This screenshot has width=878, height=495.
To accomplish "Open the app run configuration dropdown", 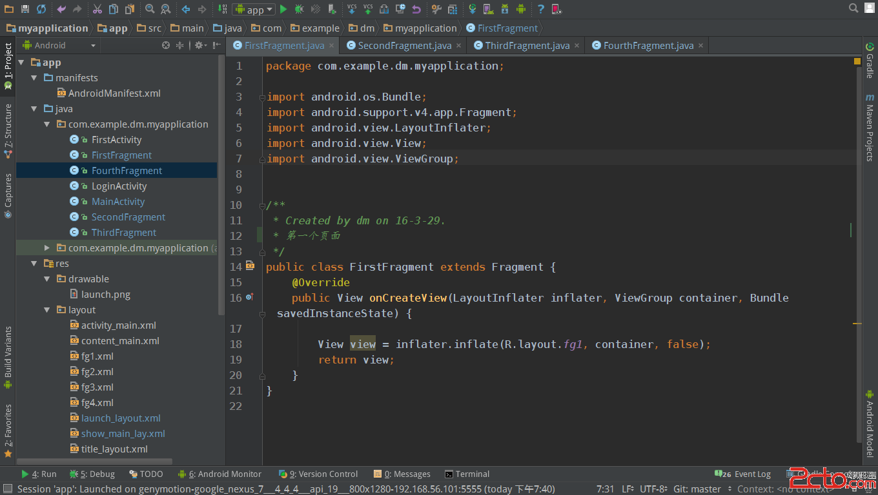I will click(x=254, y=9).
